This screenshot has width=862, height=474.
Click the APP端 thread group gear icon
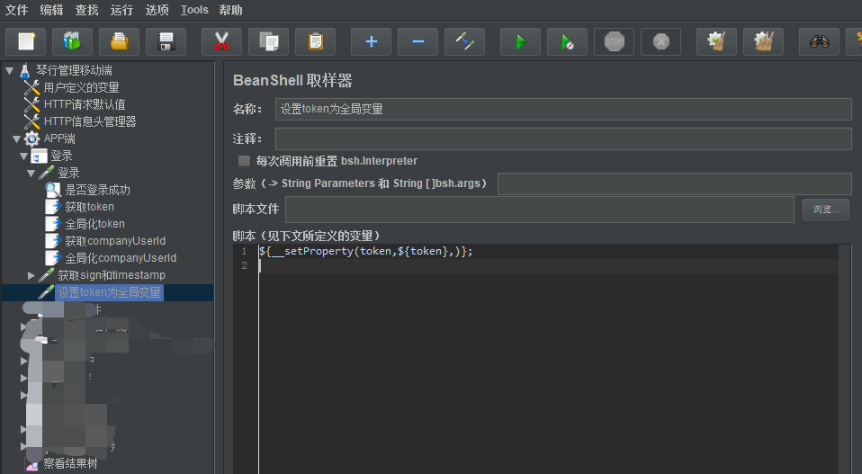[x=31, y=139]
